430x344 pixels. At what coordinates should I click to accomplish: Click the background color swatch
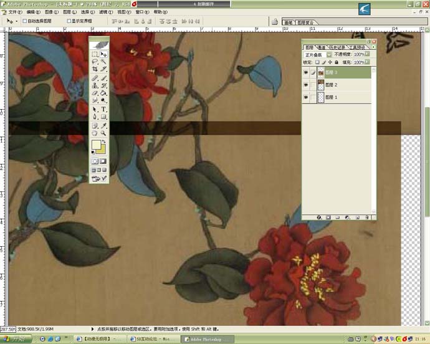pos(102,150)
